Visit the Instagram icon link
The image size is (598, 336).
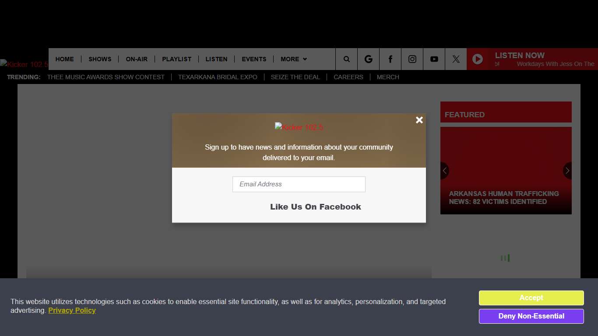(412, 59)
